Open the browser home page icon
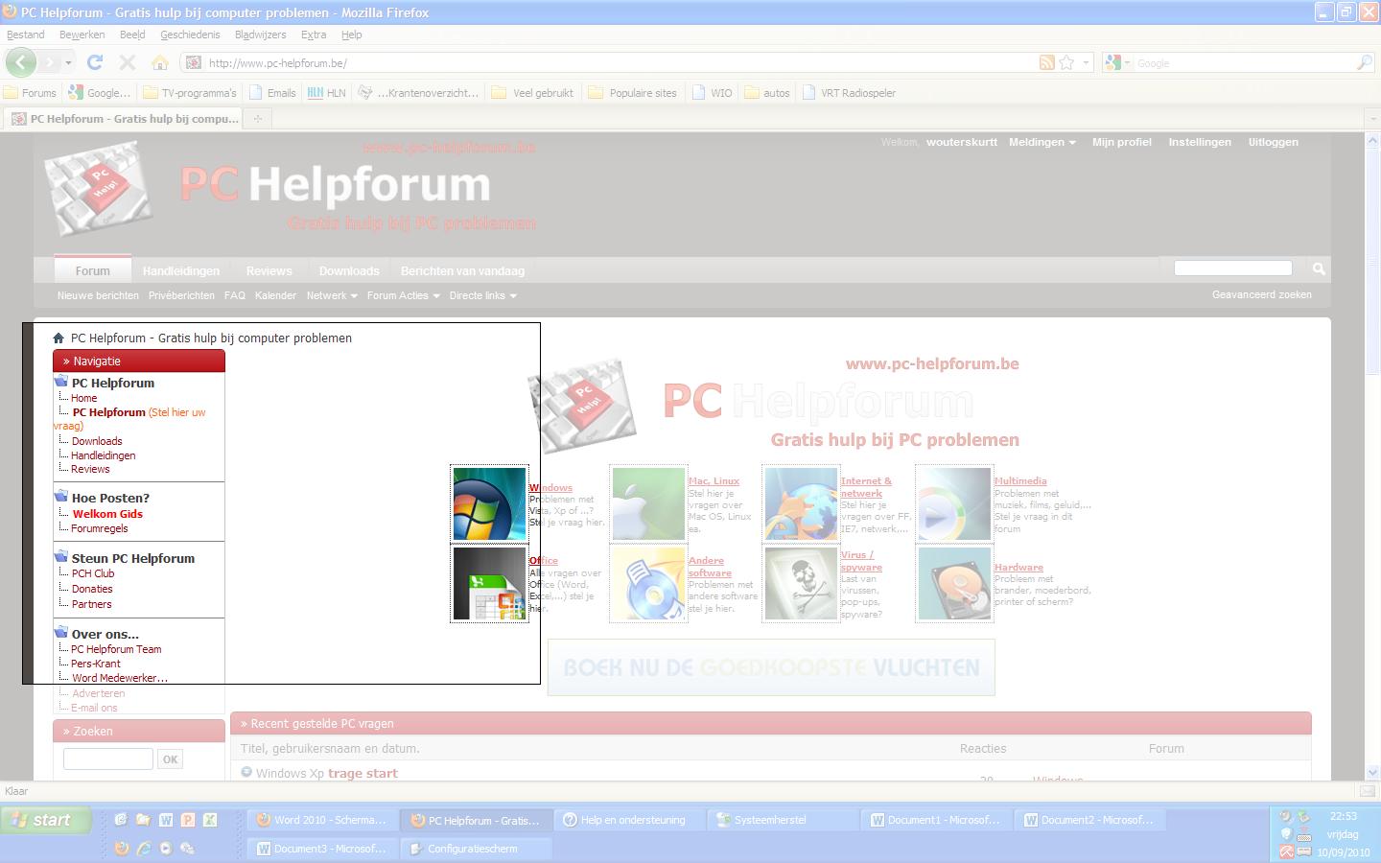 click(x=160, y=62)
